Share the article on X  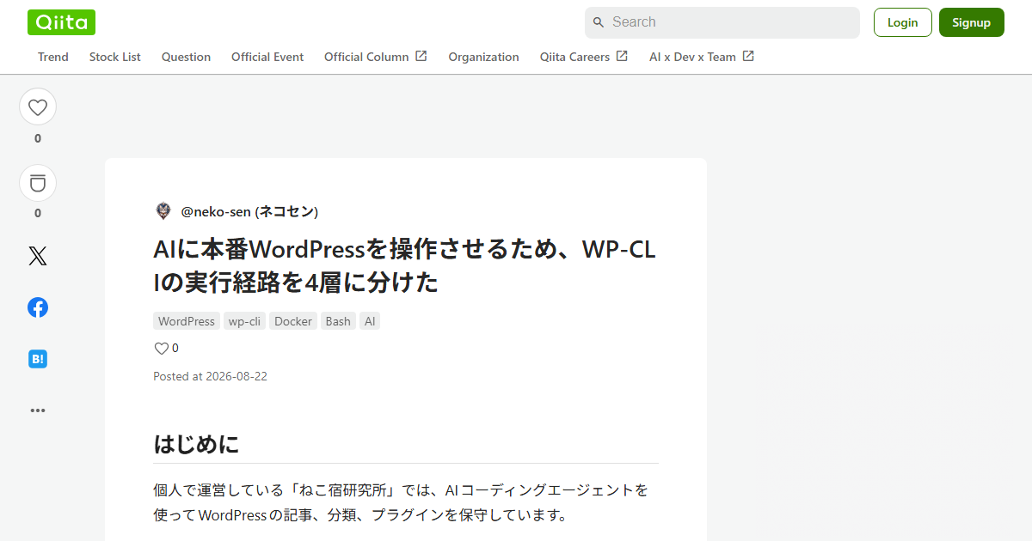coord(38,256)
